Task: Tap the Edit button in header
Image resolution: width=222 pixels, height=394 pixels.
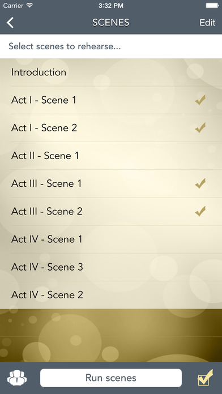Action: coord(207,23)
